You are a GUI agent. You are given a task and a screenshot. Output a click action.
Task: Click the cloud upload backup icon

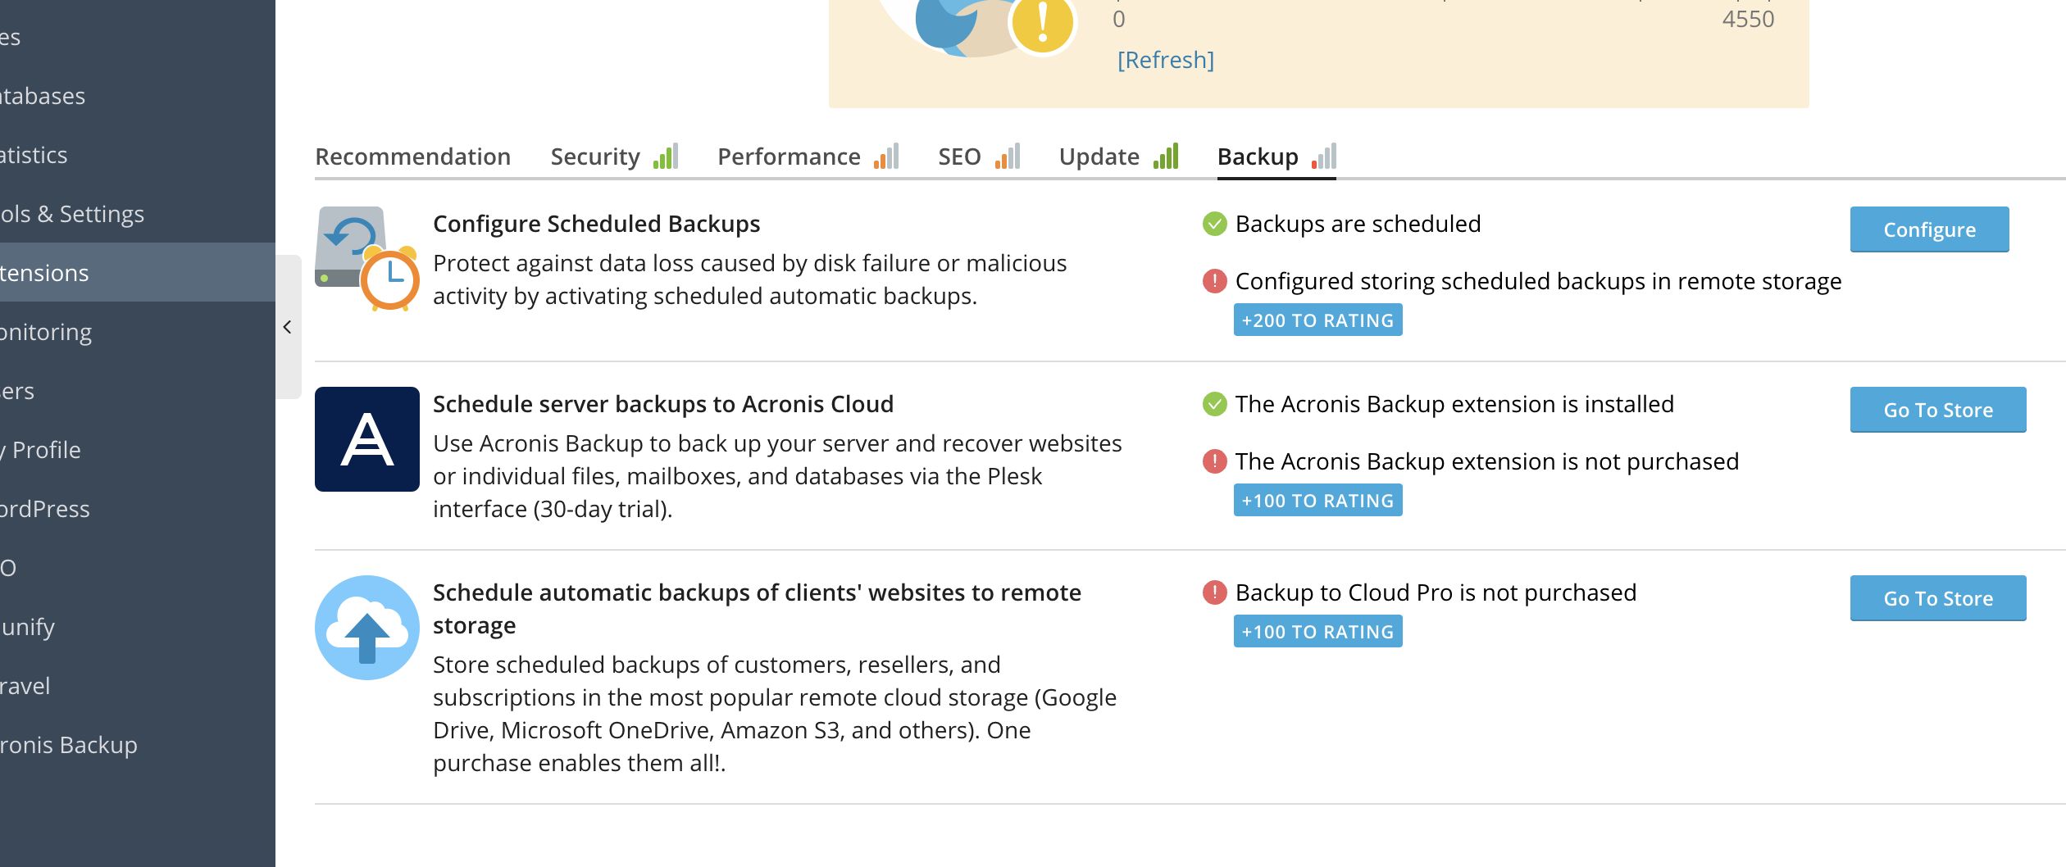367,628
